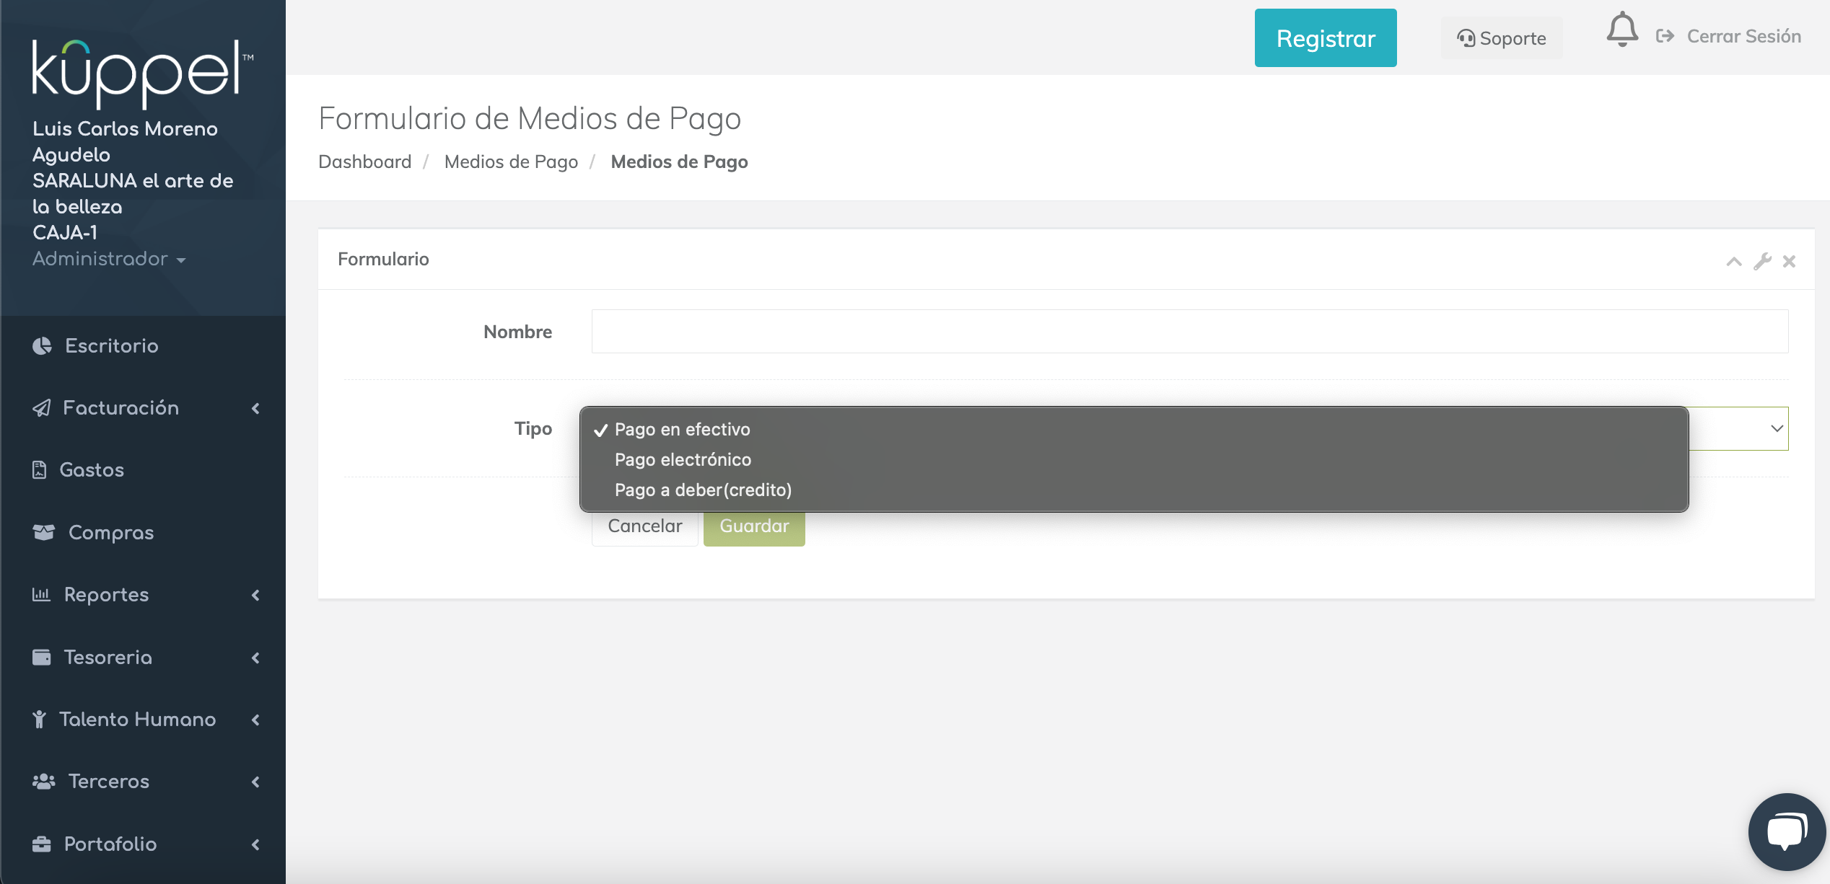1830x884 pixels.
Task: Click into the Nombre text field
Action: [x=1189, y=332]
